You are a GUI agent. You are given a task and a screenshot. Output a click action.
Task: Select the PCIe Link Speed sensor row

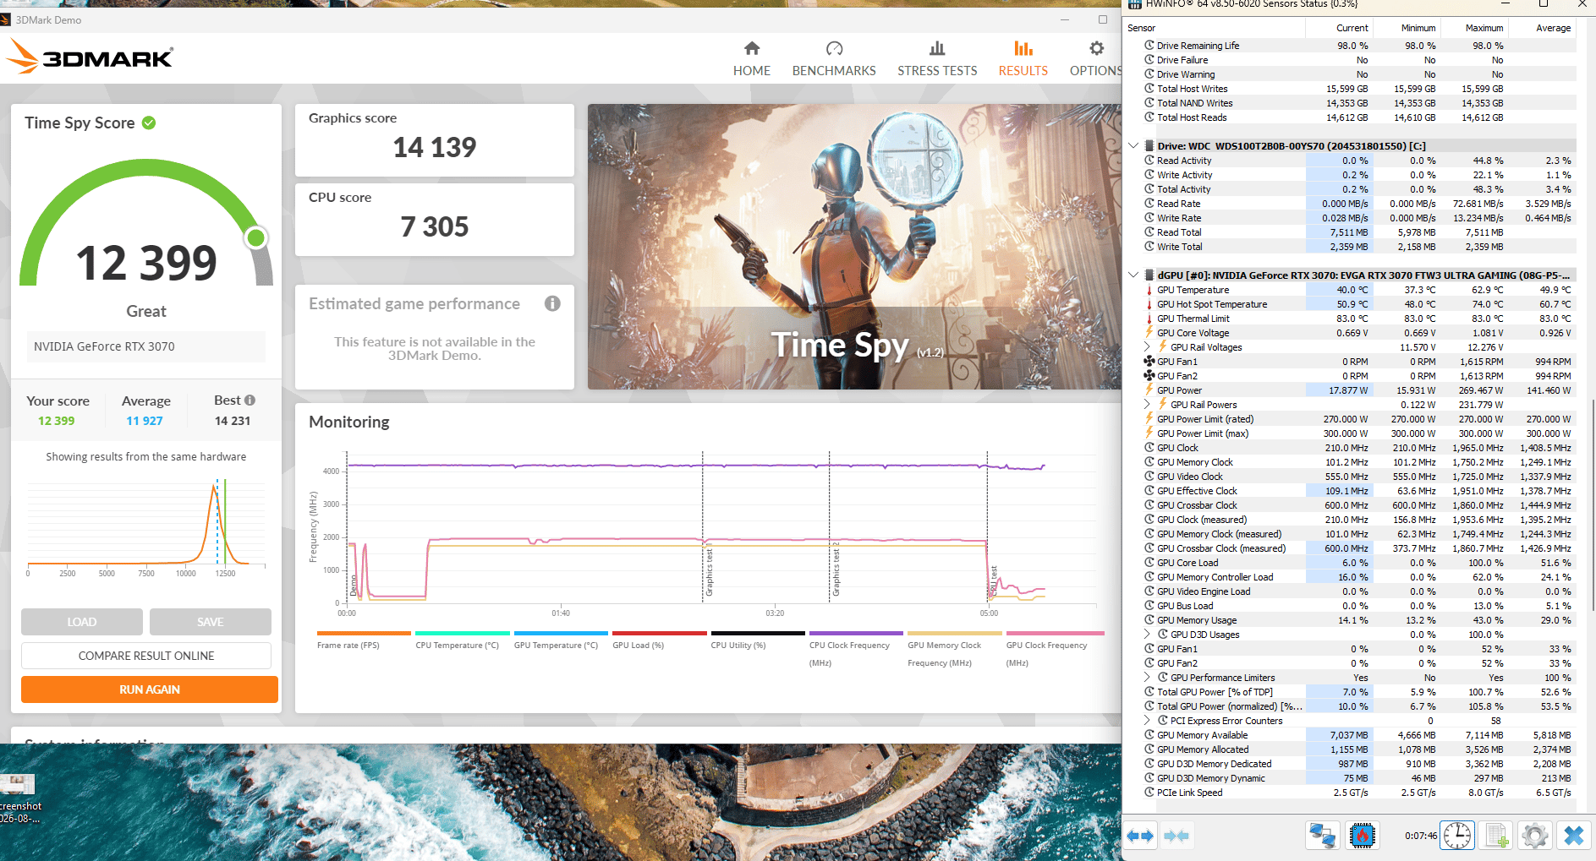[1350, 793]
